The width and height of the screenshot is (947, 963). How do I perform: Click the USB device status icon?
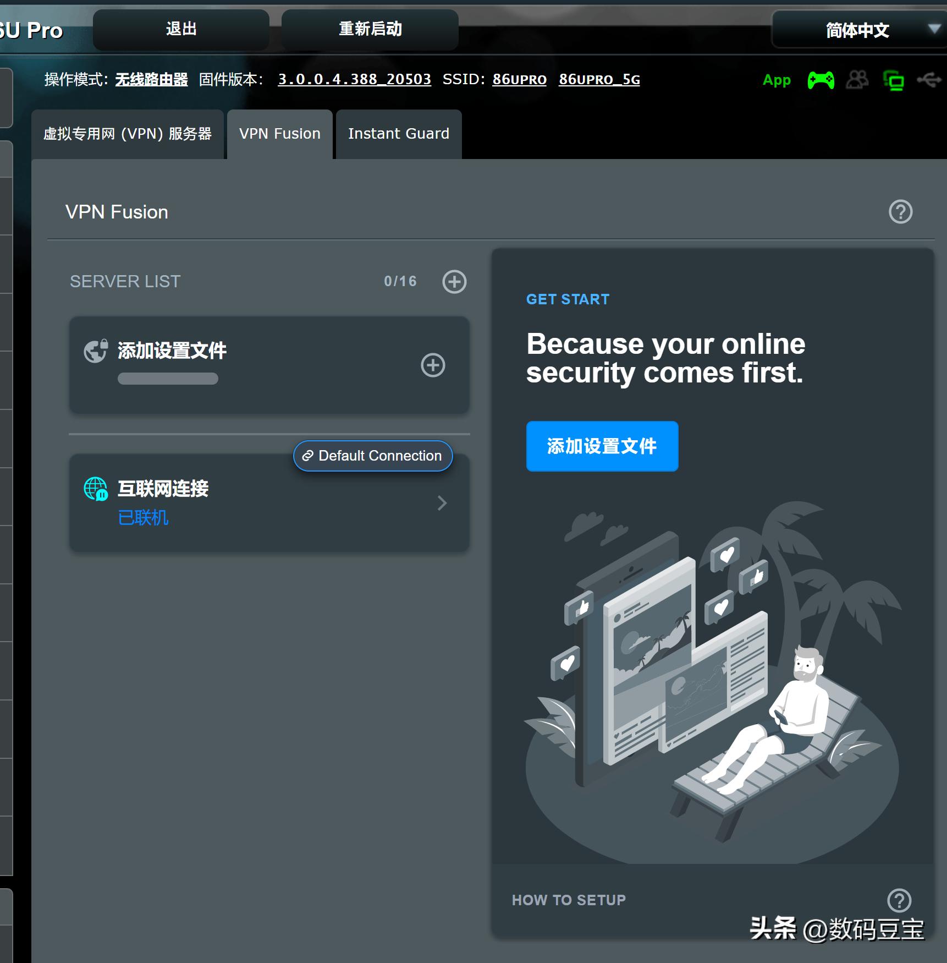tap(931, 80)
